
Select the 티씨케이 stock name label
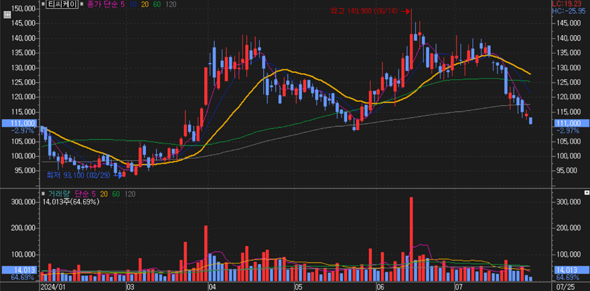click(62, 4)
